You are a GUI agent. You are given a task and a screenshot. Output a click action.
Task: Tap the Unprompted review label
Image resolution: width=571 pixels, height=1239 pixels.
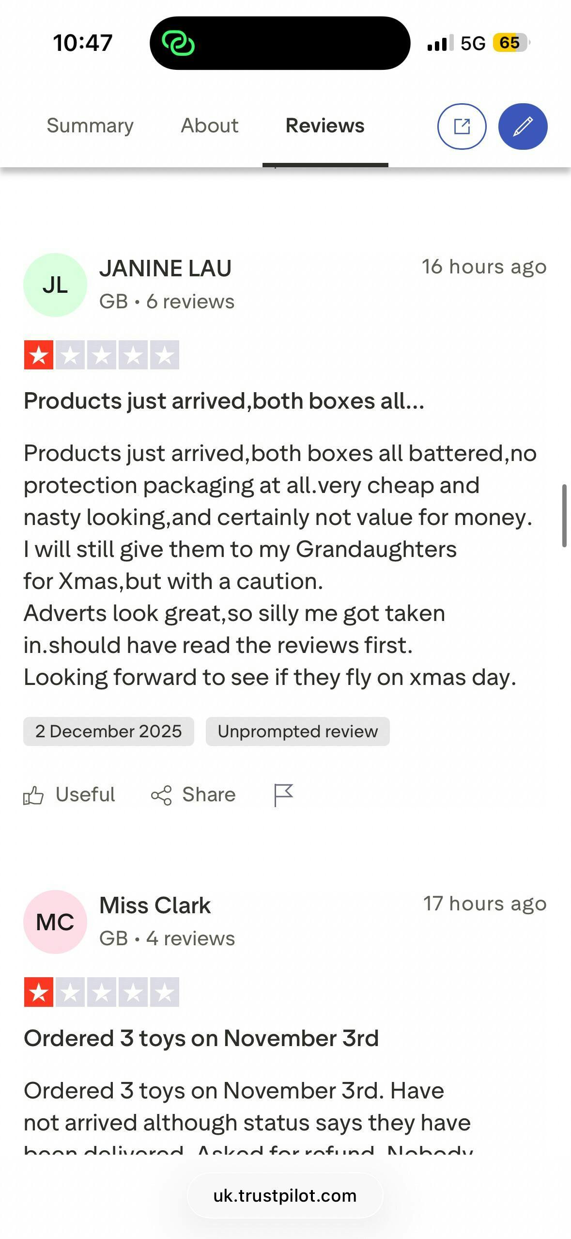point(297,731)
